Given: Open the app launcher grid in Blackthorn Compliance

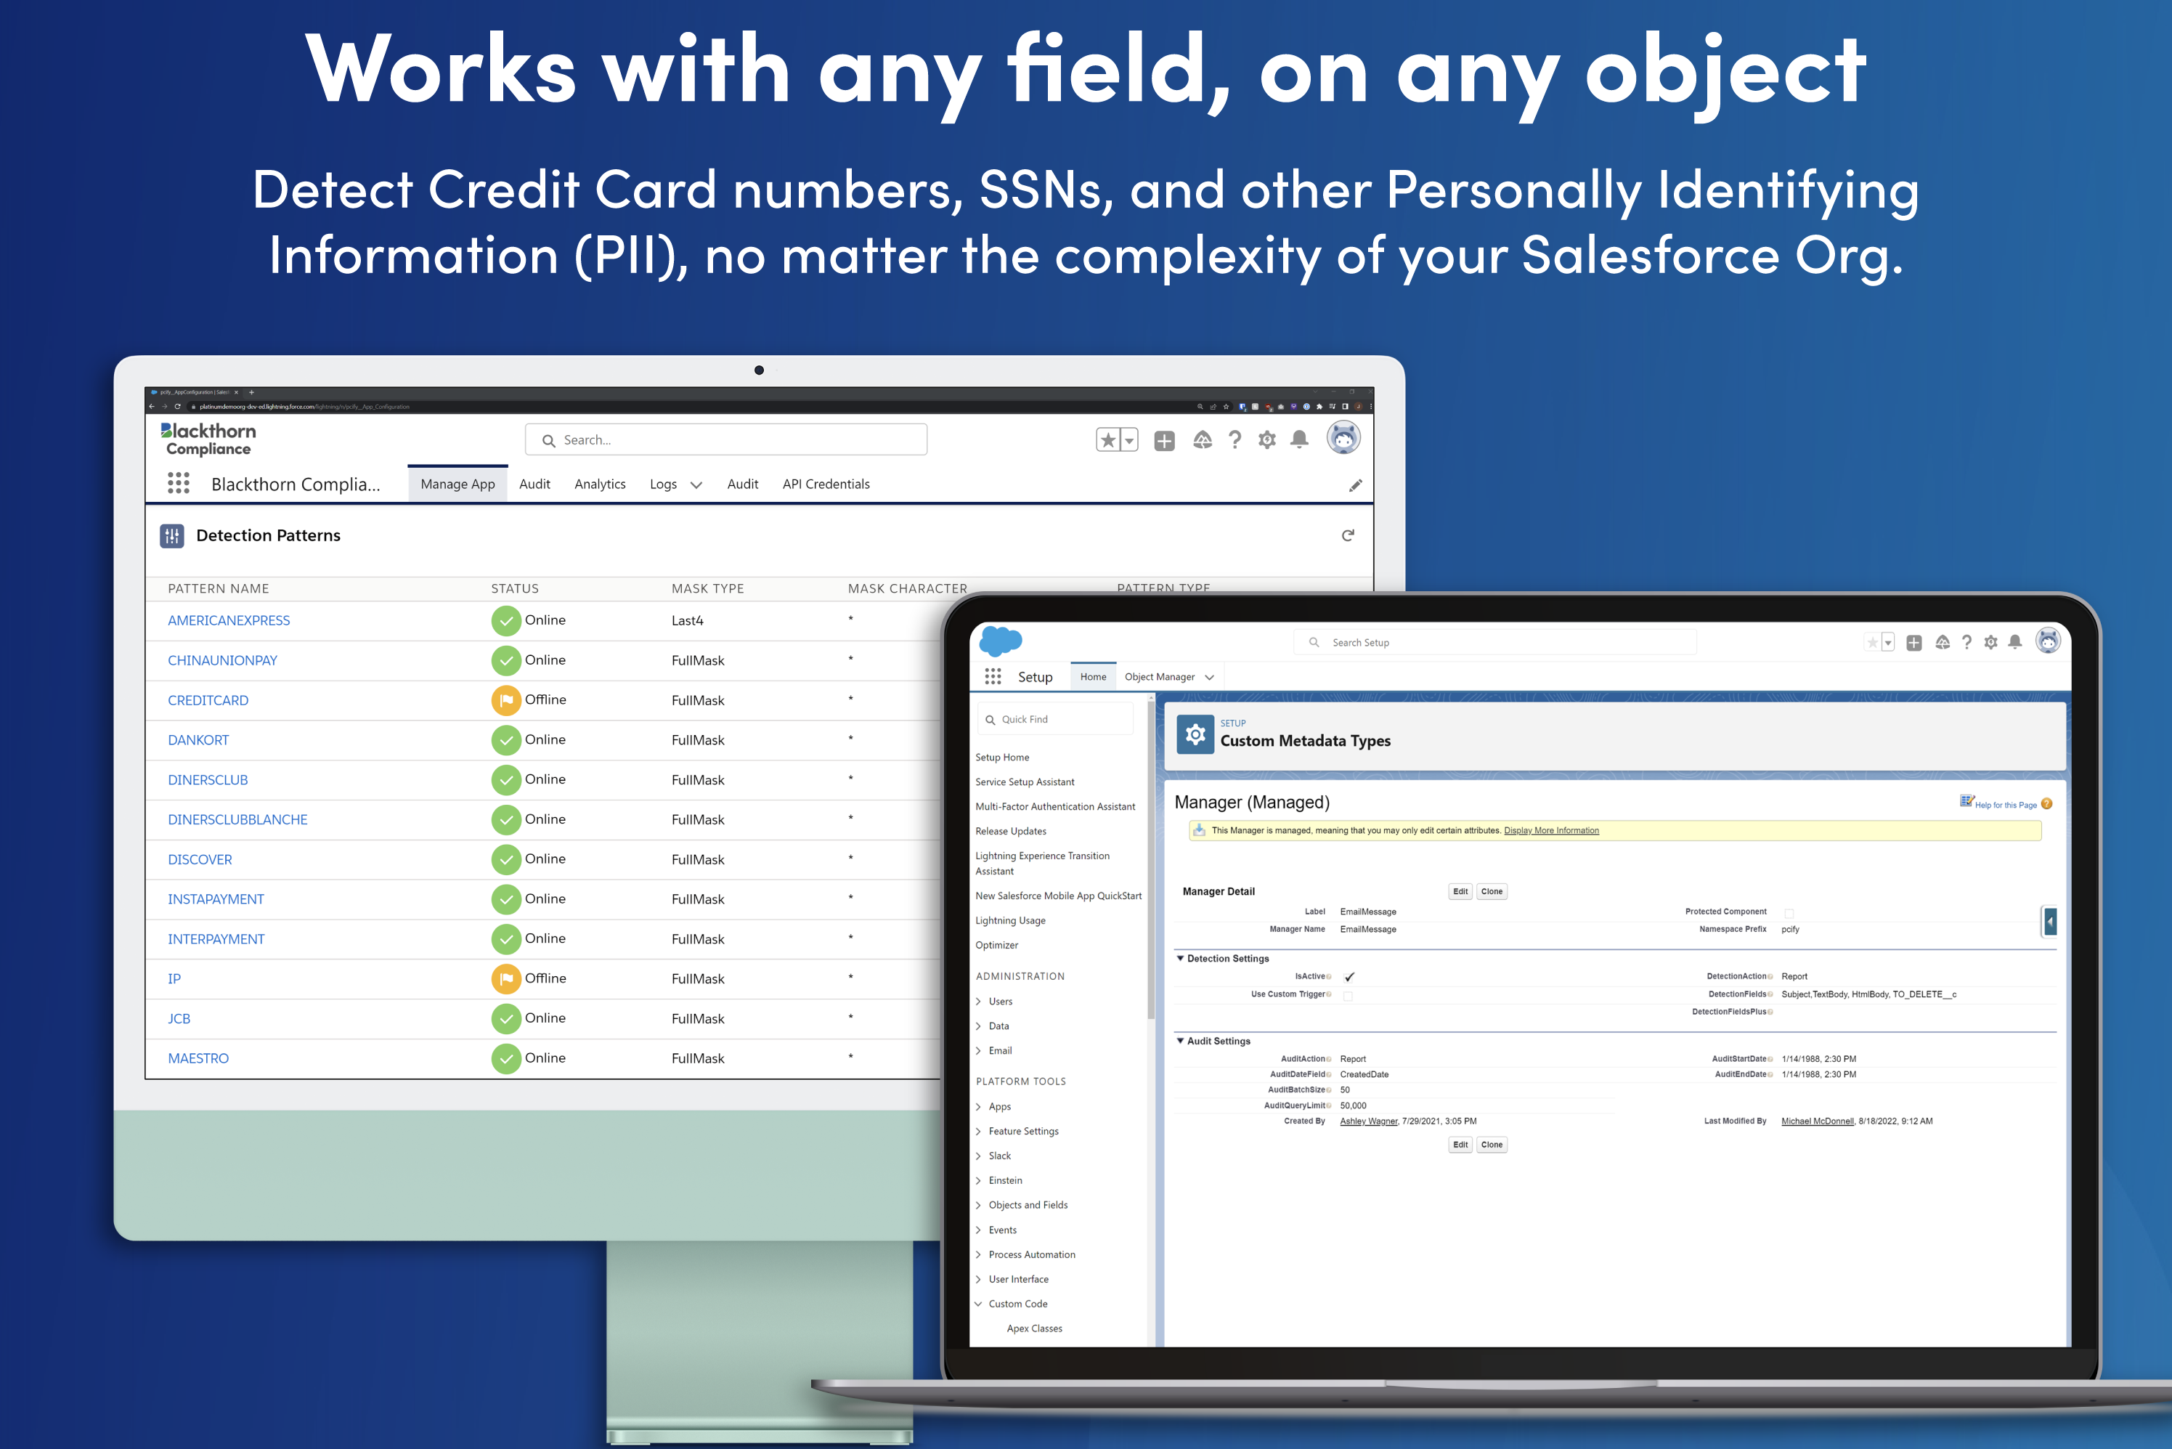Looking at the screenshot, I should click(x=179, y=483).
